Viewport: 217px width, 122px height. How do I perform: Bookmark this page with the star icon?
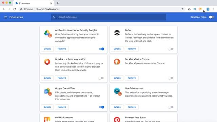click(x=182, y=9)
